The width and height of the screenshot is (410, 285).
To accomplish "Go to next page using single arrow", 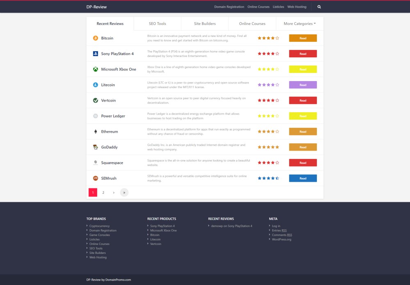I will (114, 192).
